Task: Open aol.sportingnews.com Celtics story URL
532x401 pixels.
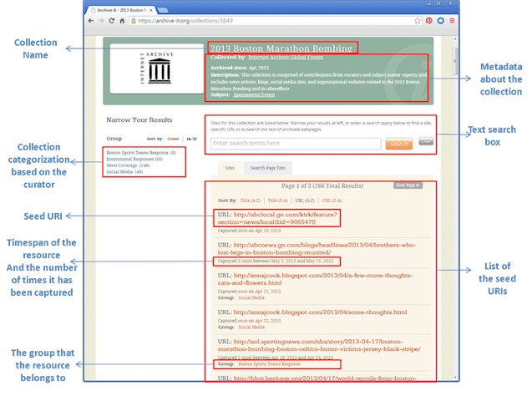Action: pos(319,345)
